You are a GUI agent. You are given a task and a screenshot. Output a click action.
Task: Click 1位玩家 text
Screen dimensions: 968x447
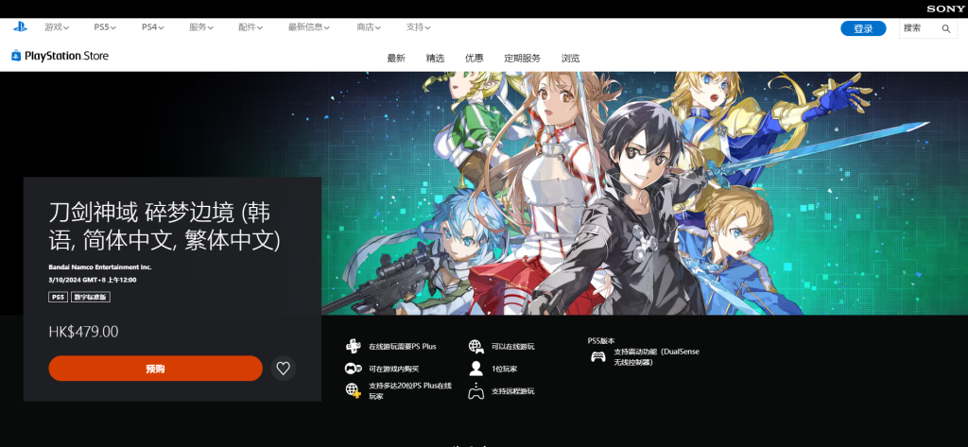pos(505,369)
